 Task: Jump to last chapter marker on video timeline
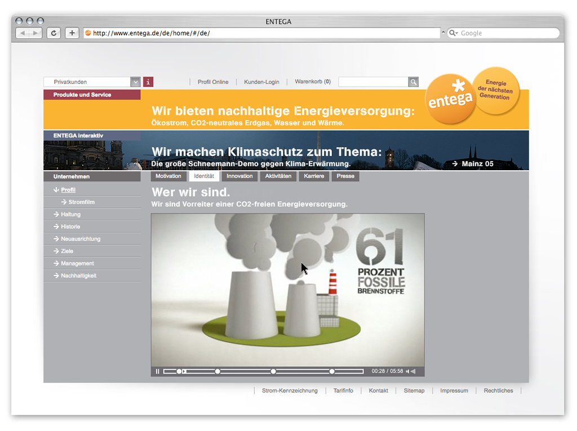pos(332,371)
